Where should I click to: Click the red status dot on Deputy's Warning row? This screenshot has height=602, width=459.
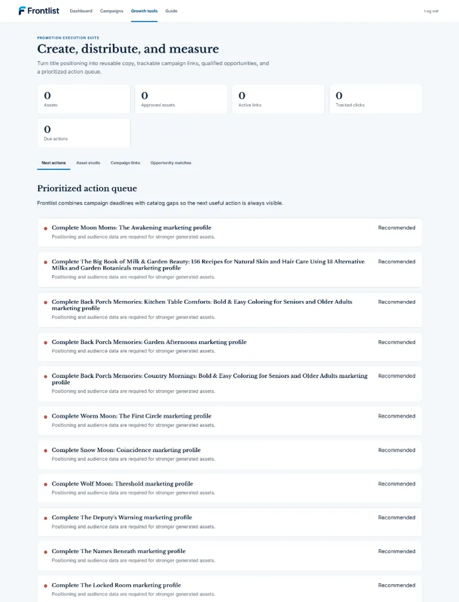tap(45, 518)
